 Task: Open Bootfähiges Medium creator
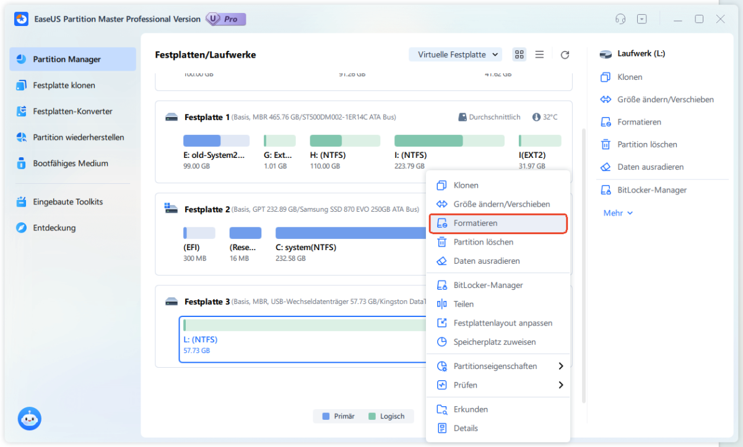(72, 163)
